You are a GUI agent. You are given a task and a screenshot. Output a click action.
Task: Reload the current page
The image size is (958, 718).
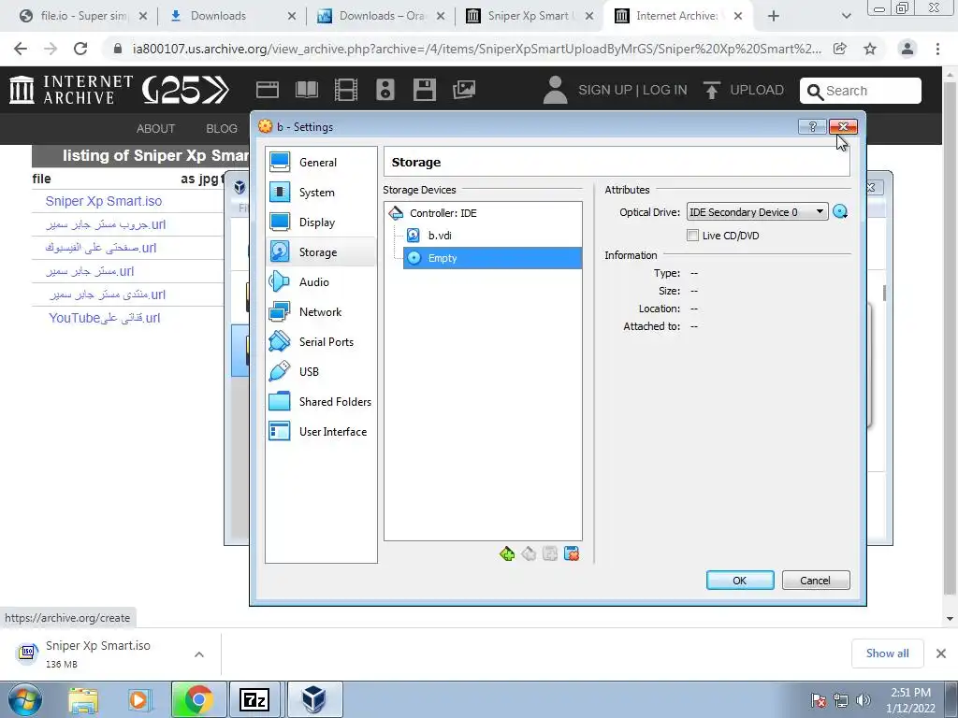[80, 49]
